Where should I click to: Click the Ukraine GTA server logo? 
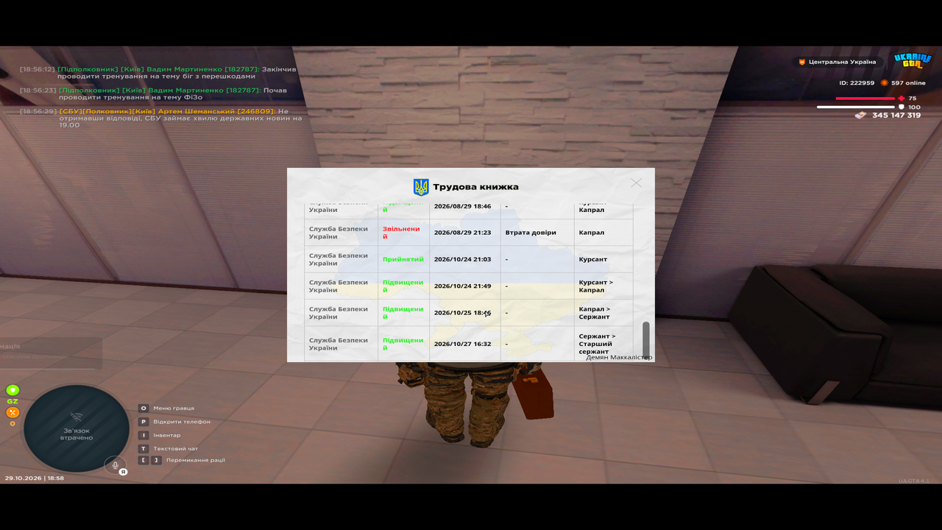point(913,61)
